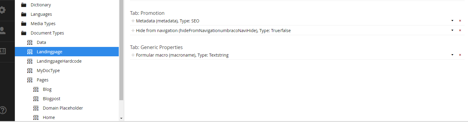Delete the Metadata property with red x

[x=460, y=21]
